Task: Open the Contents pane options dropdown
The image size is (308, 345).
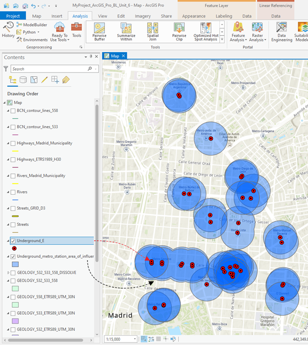Action: tap(85, 57)
